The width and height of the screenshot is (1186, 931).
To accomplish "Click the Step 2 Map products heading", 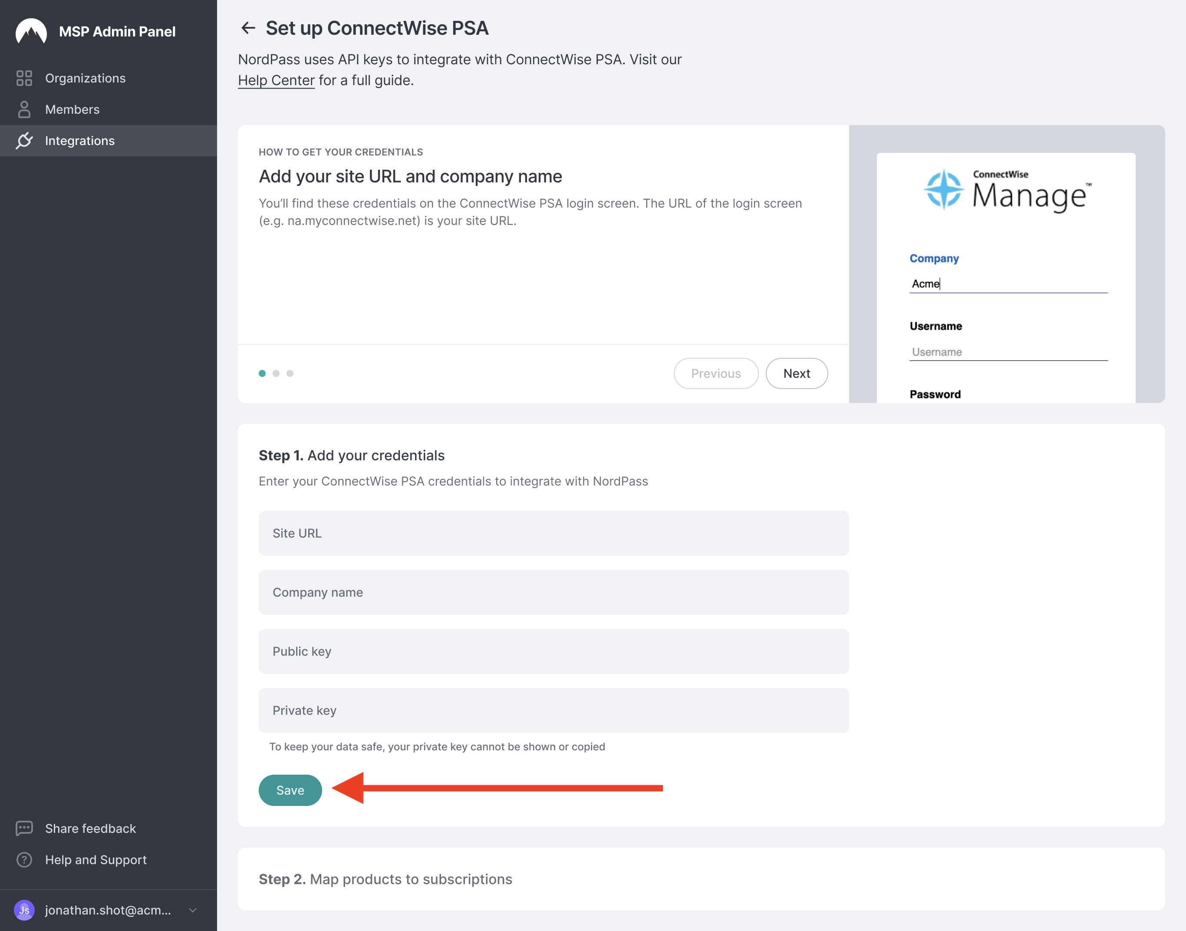I will (385, 878).
